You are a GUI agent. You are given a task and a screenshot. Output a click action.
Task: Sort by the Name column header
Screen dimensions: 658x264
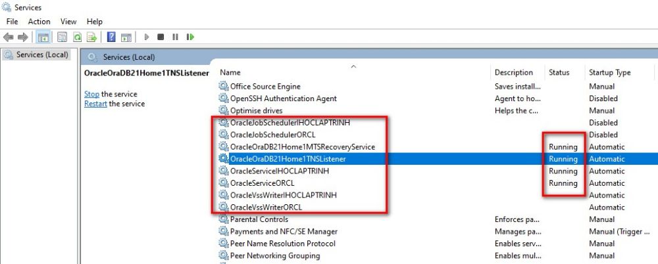(x=230, y=72)
